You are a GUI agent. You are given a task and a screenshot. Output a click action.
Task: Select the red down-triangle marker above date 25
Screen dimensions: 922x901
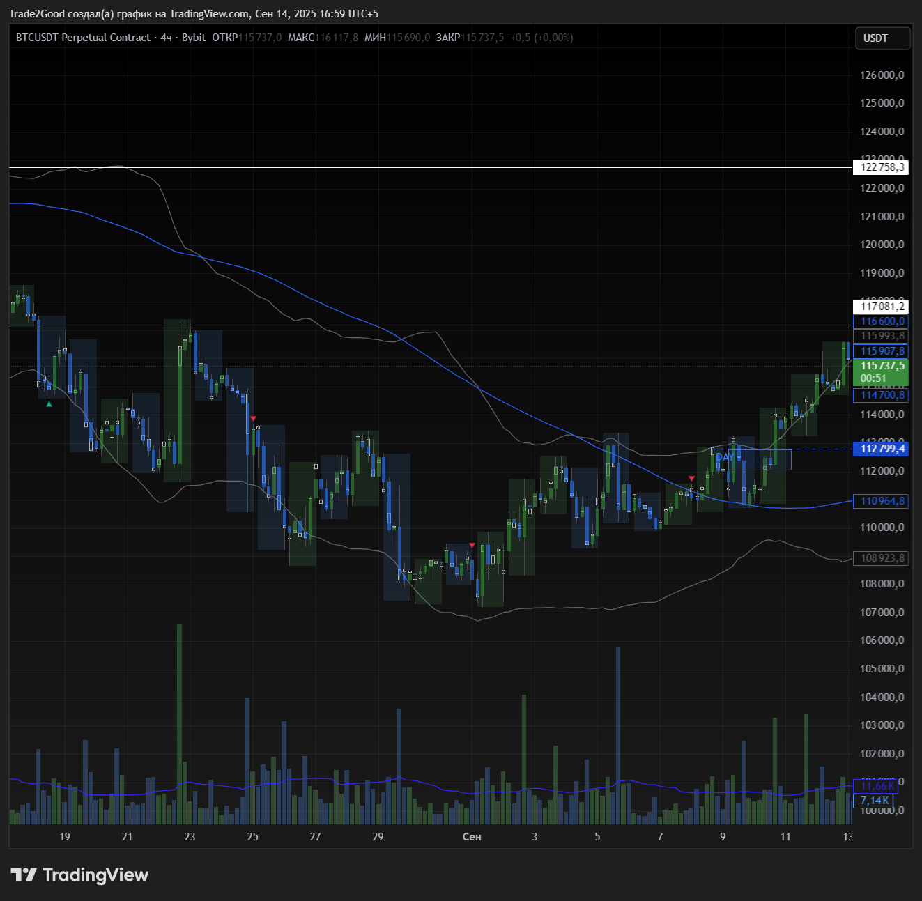tap(253, 419)
